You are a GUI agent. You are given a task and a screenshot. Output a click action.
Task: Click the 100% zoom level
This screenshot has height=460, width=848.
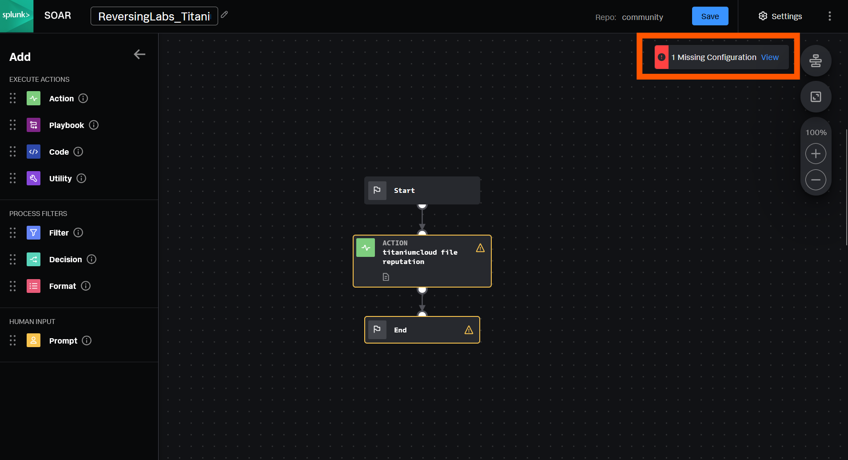point(816,132)
